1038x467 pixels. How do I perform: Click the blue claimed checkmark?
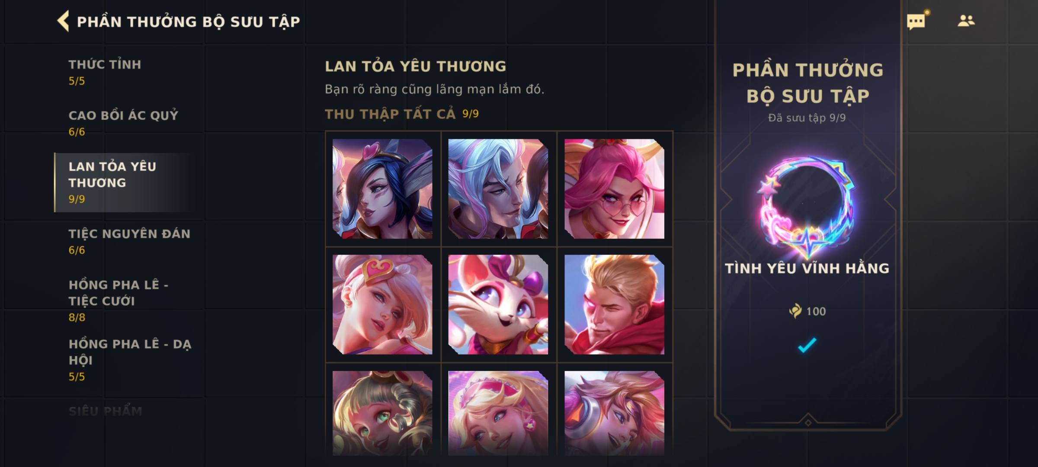point(807,345)
